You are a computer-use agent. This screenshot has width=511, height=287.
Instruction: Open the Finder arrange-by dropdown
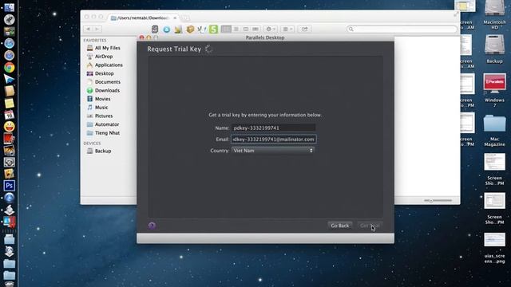tap(287, 29)
